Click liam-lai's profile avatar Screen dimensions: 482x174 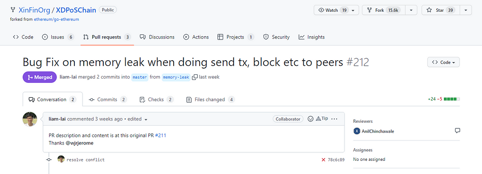pos(30,119)
